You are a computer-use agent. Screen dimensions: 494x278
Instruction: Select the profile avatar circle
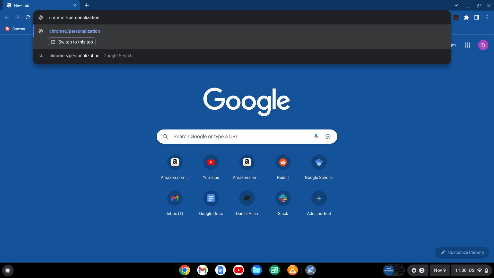tap(483, 45)
